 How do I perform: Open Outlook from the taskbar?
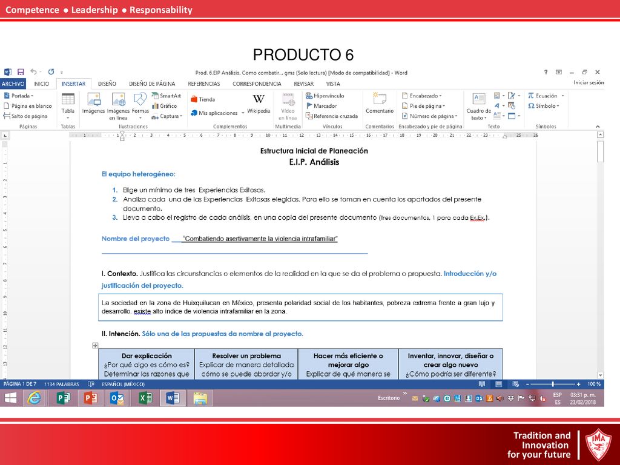click(117, 398)
